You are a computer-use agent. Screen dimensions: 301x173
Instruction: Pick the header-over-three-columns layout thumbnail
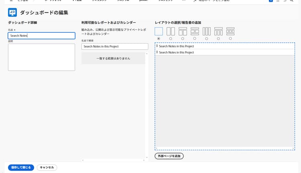(x=218, y=31)
